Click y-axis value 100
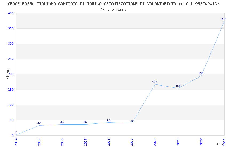 [11, 105]
